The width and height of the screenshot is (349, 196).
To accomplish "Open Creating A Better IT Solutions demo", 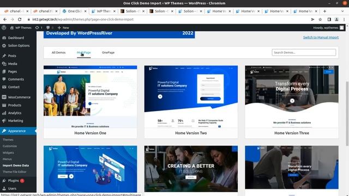I will click(x=191, y=169).
